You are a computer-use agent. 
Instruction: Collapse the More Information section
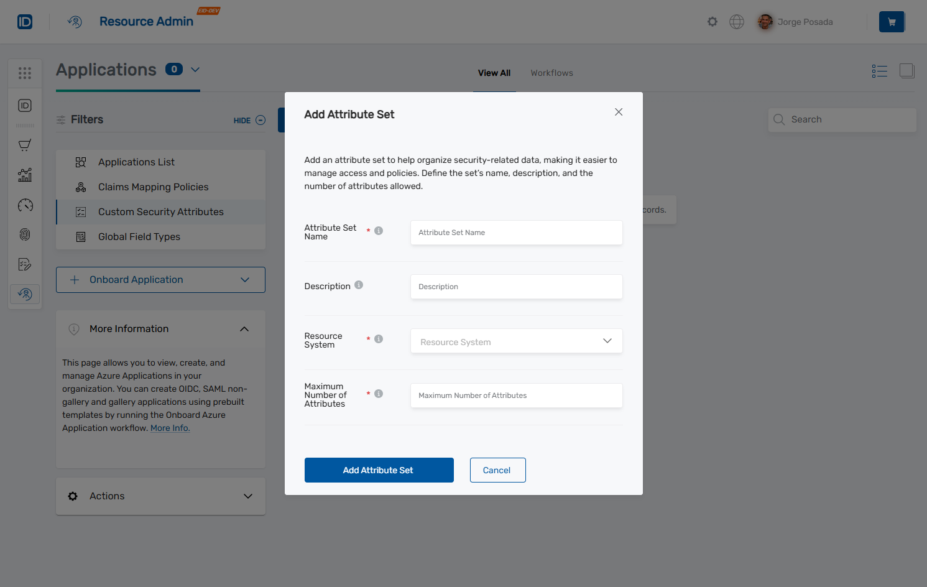244,328
